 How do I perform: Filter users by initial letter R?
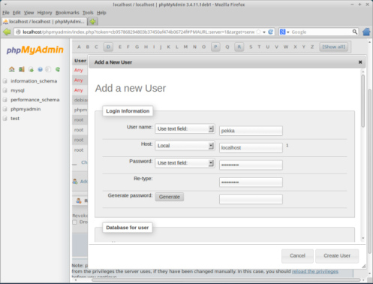239,47
